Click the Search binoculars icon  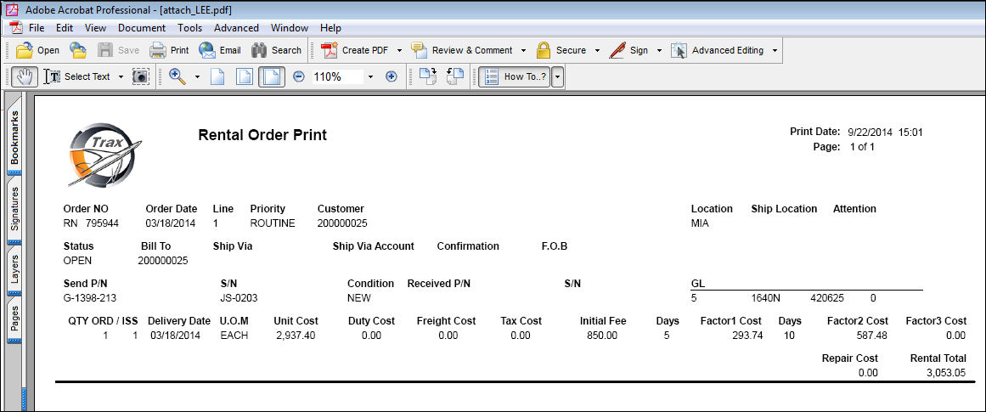(x=259, y=50)
